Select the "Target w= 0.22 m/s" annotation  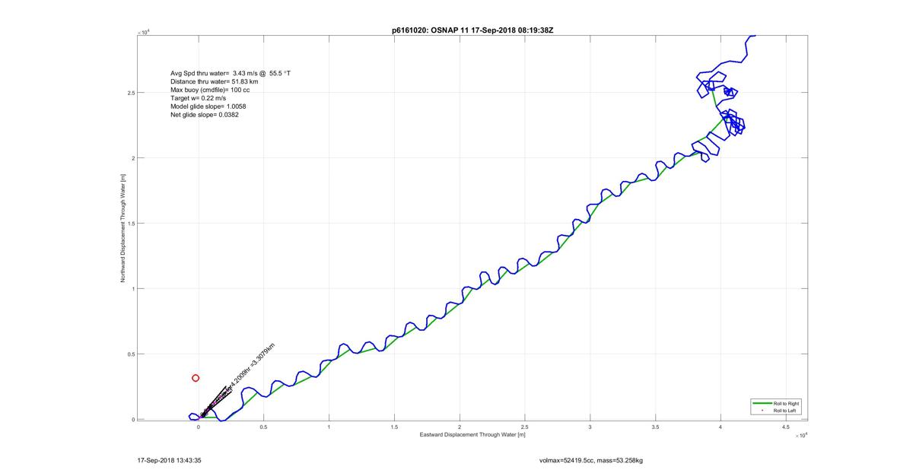pos(198,98)
